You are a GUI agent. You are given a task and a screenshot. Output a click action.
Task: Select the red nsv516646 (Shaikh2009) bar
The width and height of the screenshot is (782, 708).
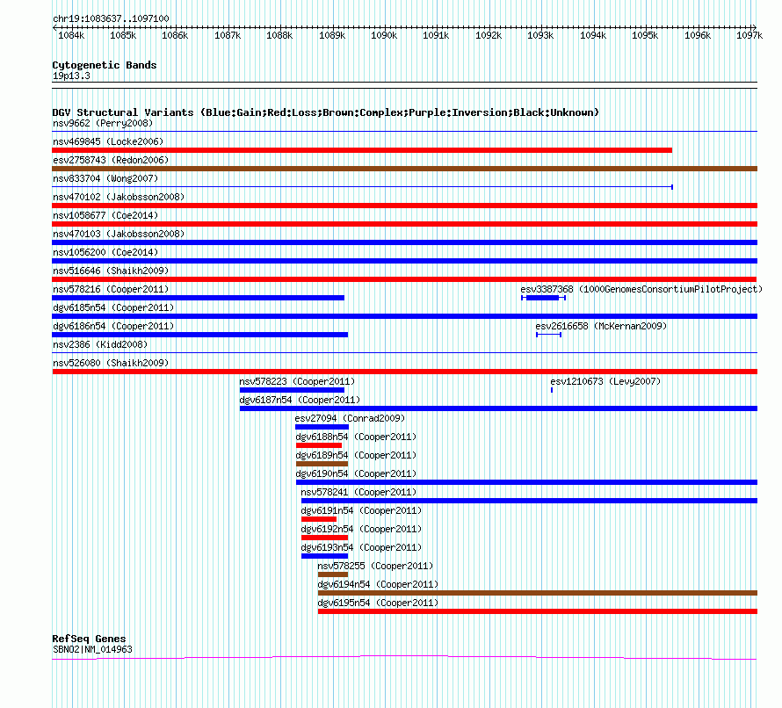click(x=404, y=279)
